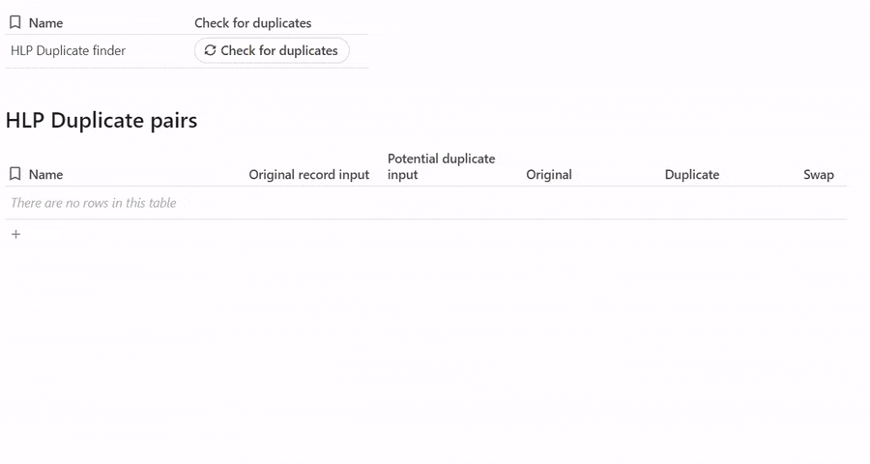Viewport: 870px width, 464px height.
Task: Click the Original column header
Action: pyautogui.click(x=549, y=175)
